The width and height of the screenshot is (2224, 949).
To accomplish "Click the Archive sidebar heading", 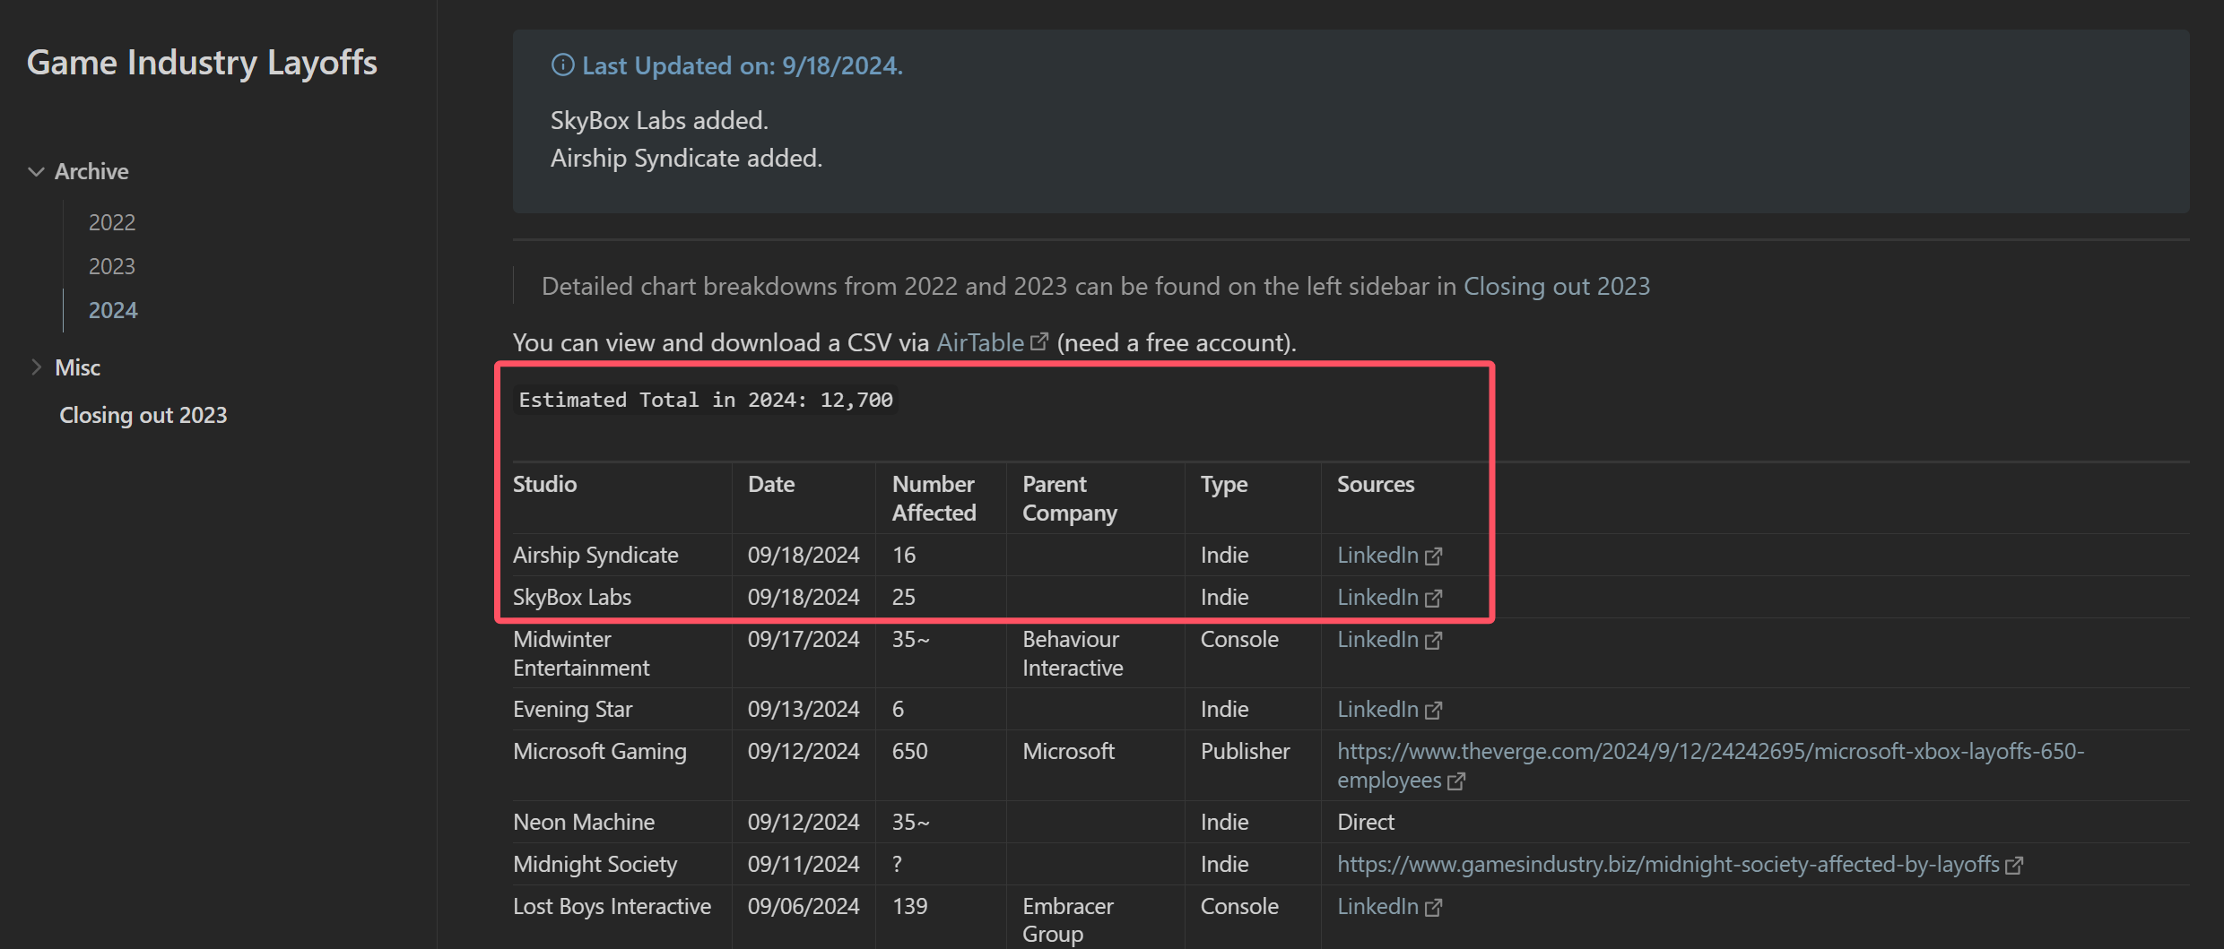I will pyautogui.click(x=91, y=171).
